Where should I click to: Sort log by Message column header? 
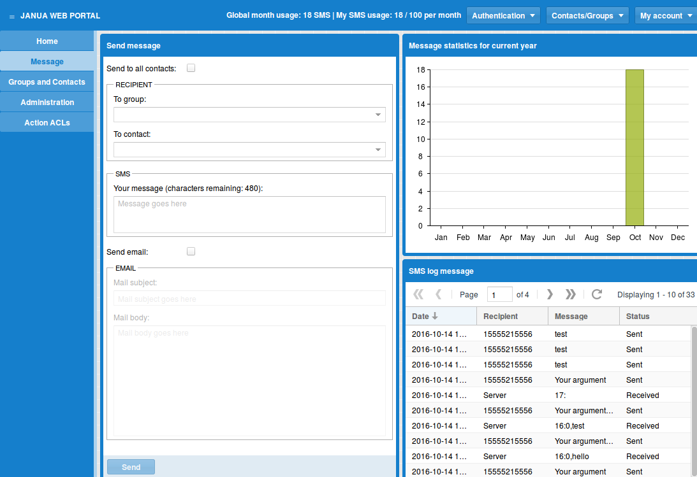click(x=583, y=317)
